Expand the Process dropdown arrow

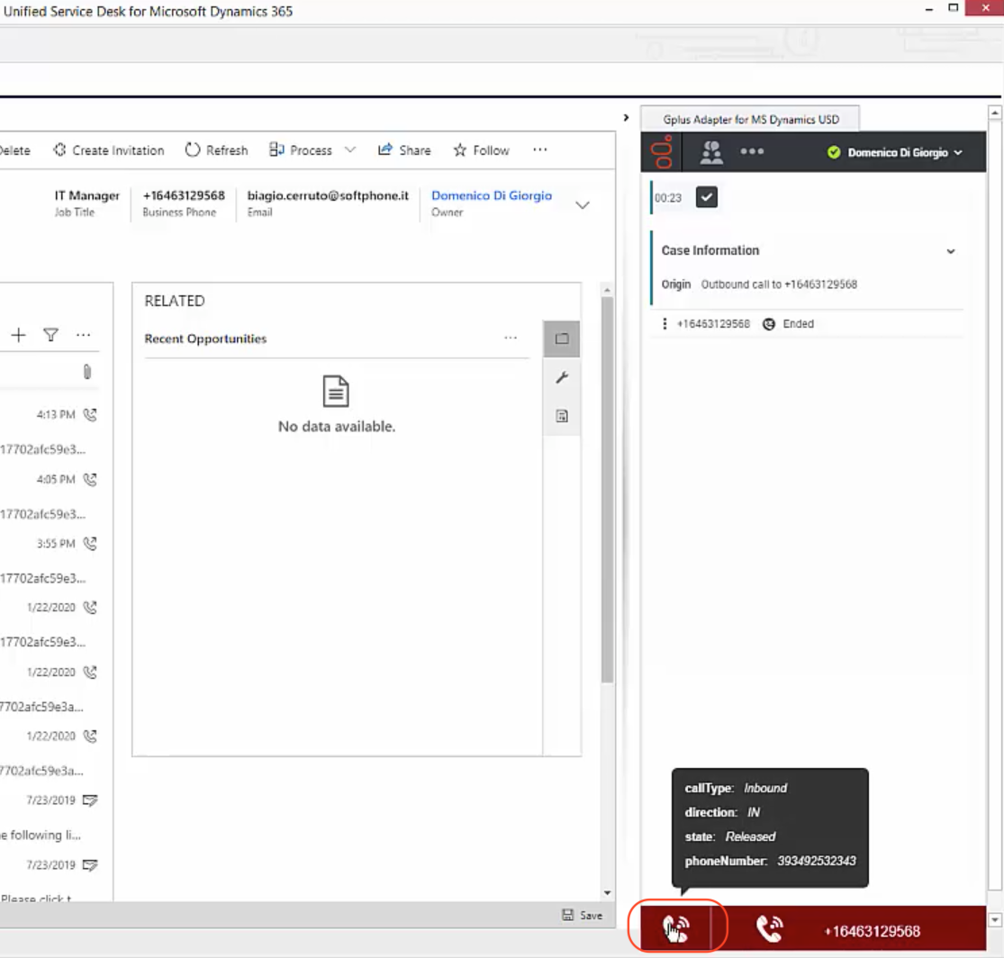tap(350, 149)
